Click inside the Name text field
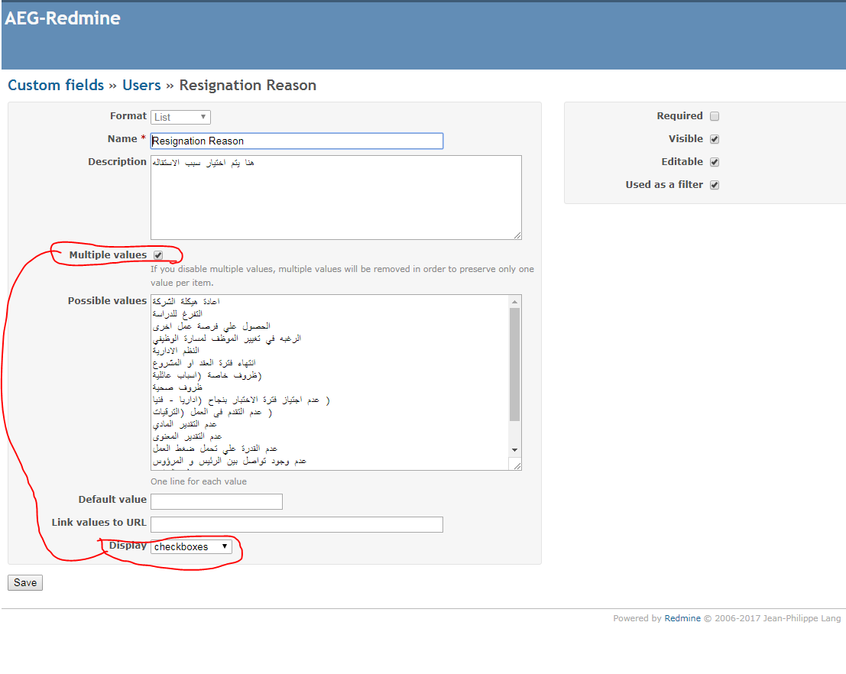 point(297,141)
